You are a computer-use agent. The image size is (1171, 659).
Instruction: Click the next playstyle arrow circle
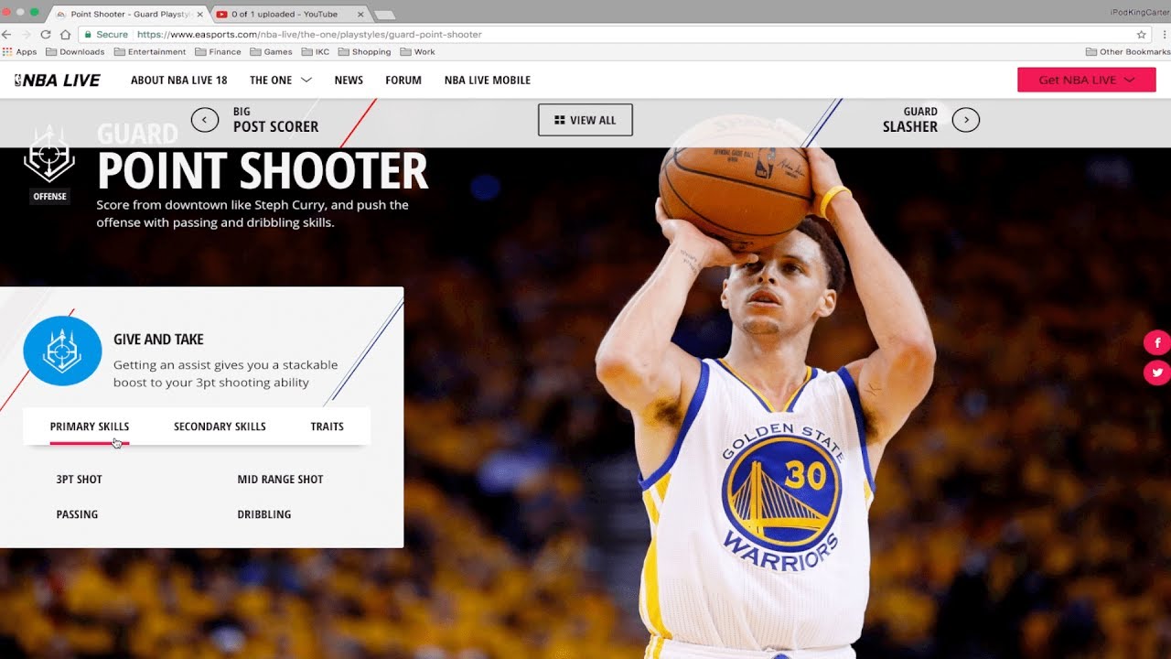point(966,120)
